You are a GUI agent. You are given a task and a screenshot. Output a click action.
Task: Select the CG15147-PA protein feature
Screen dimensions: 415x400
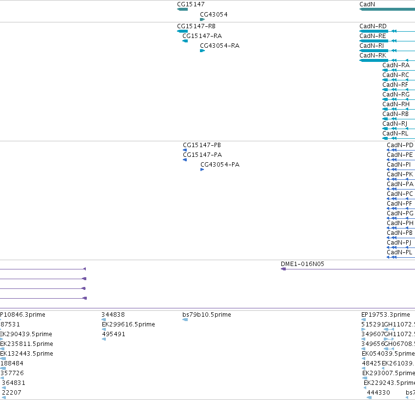(x=185, y=160)
